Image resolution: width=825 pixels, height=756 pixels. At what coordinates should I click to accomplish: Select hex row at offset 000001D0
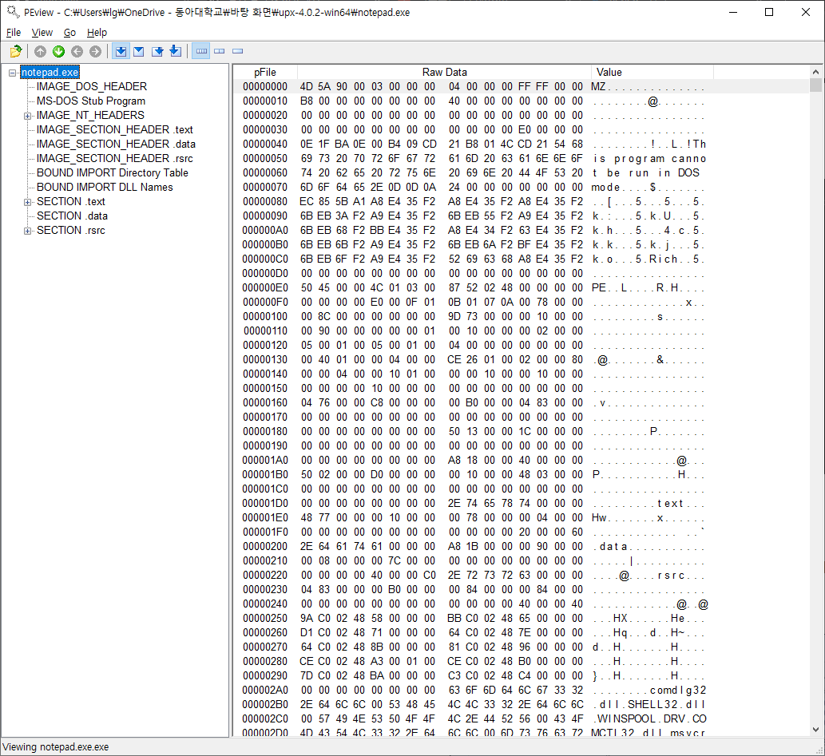[521, 504]
